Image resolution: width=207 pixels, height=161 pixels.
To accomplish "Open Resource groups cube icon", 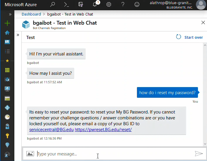I will [7, 79].
